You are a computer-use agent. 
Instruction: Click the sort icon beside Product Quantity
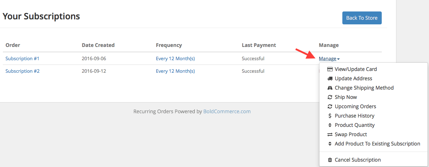[x=330, y=125]
